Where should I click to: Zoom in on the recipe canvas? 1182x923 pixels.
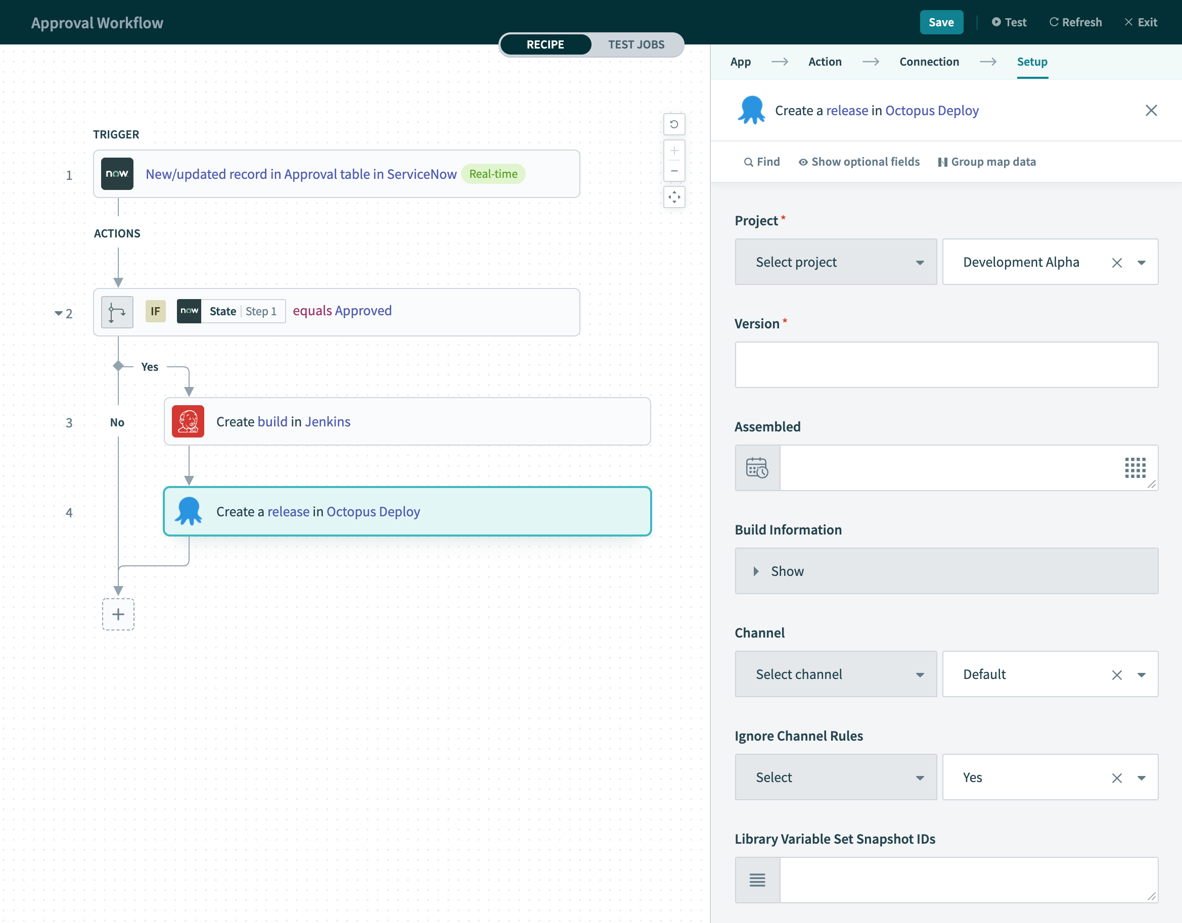coord(674,151)
